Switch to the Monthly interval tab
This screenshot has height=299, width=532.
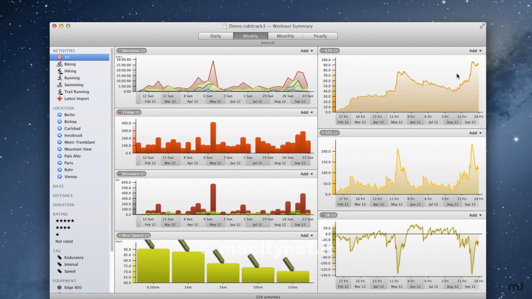coord(285,36)
